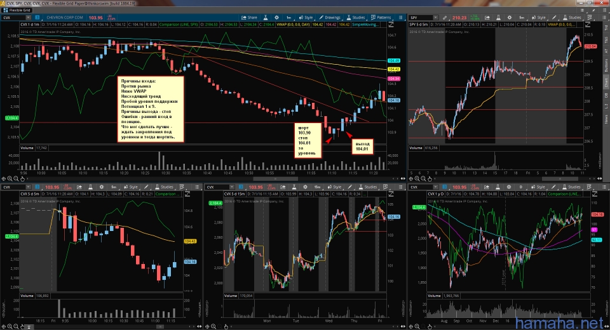Click the zoom in magnifier below SPY chart
Screen dimensions: 610x330
(417, 179)
